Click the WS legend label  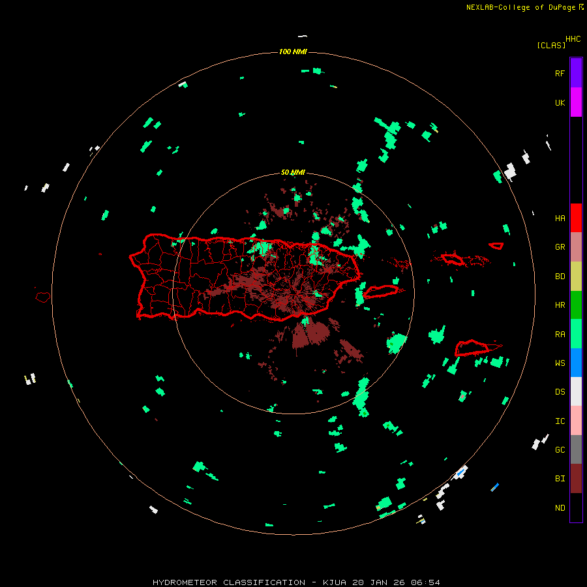[560, 363]
